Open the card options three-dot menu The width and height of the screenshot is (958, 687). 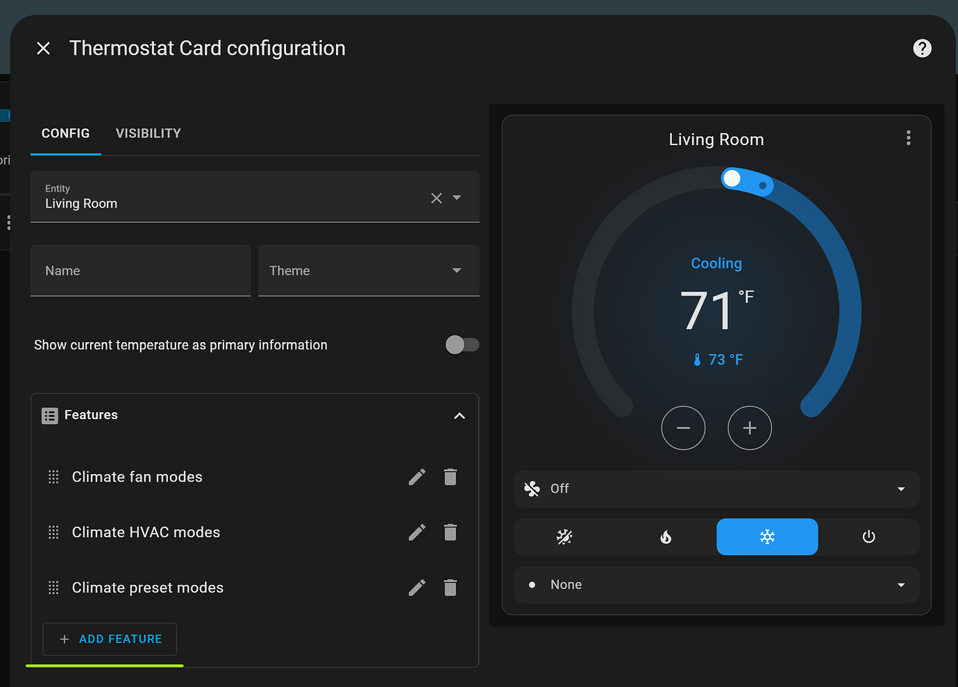[x=908, y=137]
